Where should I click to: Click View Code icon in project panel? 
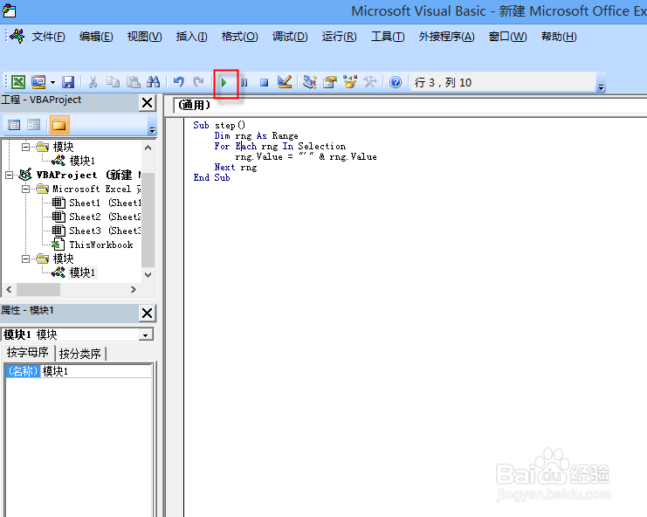point(14,125)
